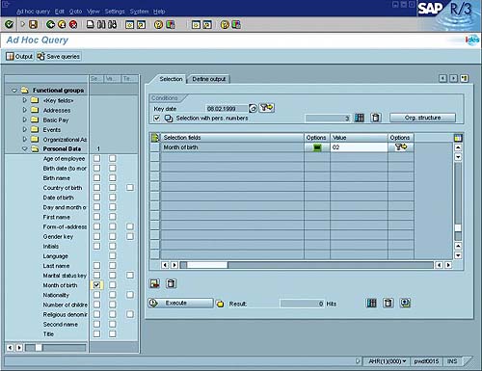Click the green checkmark Enter icon
The image size is (482, 371).
(9, 24)
